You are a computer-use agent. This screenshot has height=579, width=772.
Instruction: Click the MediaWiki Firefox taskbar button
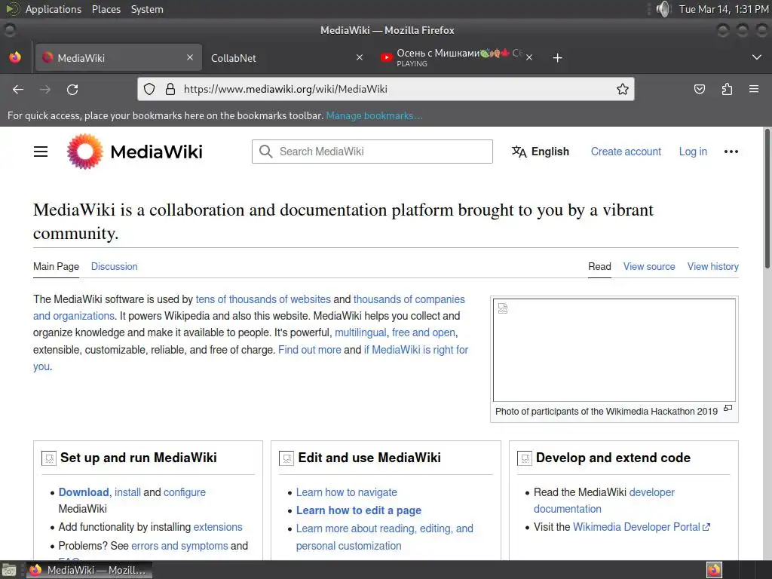coord(89,570)
